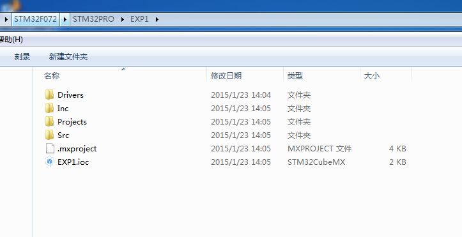Expand the arrow before STM32F072 in address bar
Viewport: 462px width, 237px height.
point(6,19)
